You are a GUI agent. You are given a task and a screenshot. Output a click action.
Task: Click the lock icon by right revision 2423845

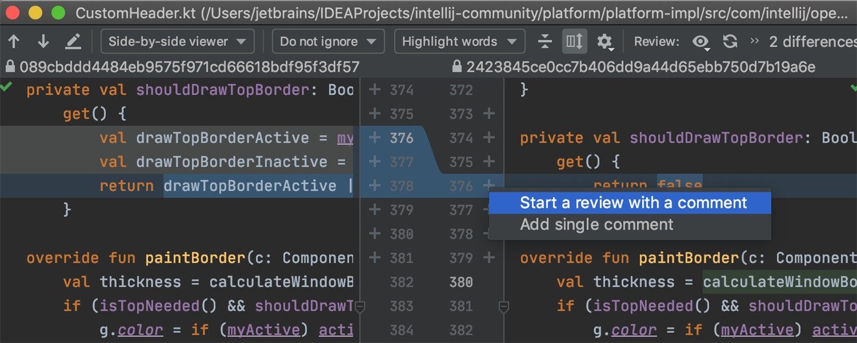click(x=457, y=66)
